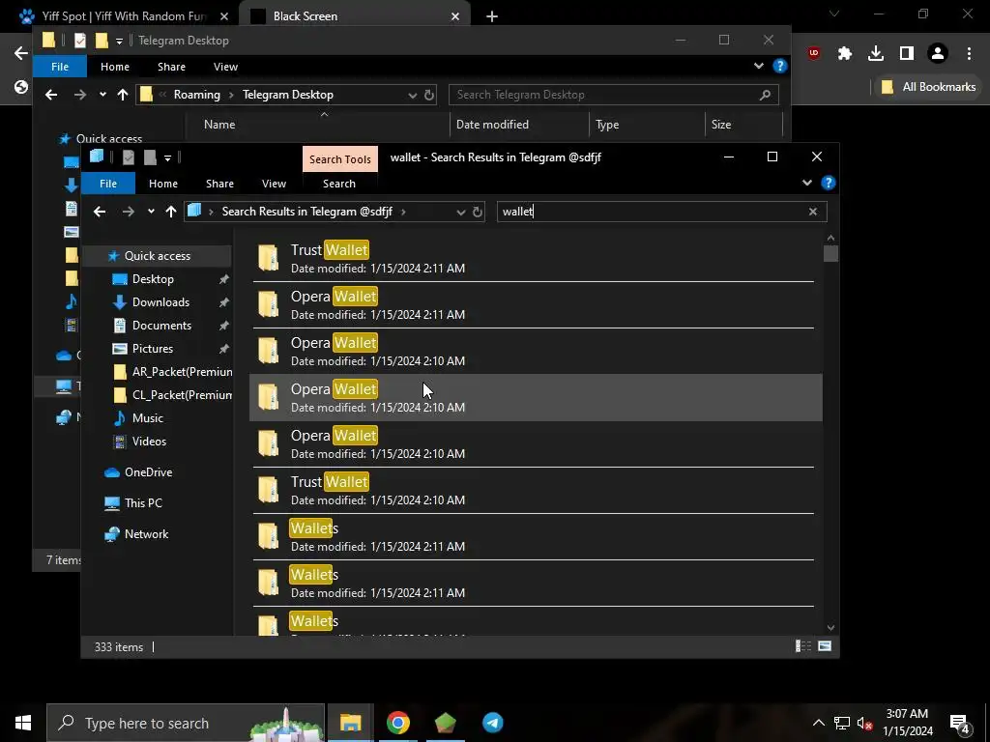The image size is (990, 742).
Task: Open Chrome extensions puzzle icon
Action: tap(844, 54)
